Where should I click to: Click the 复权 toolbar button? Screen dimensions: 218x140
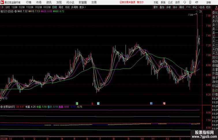[x=156, y=7]
